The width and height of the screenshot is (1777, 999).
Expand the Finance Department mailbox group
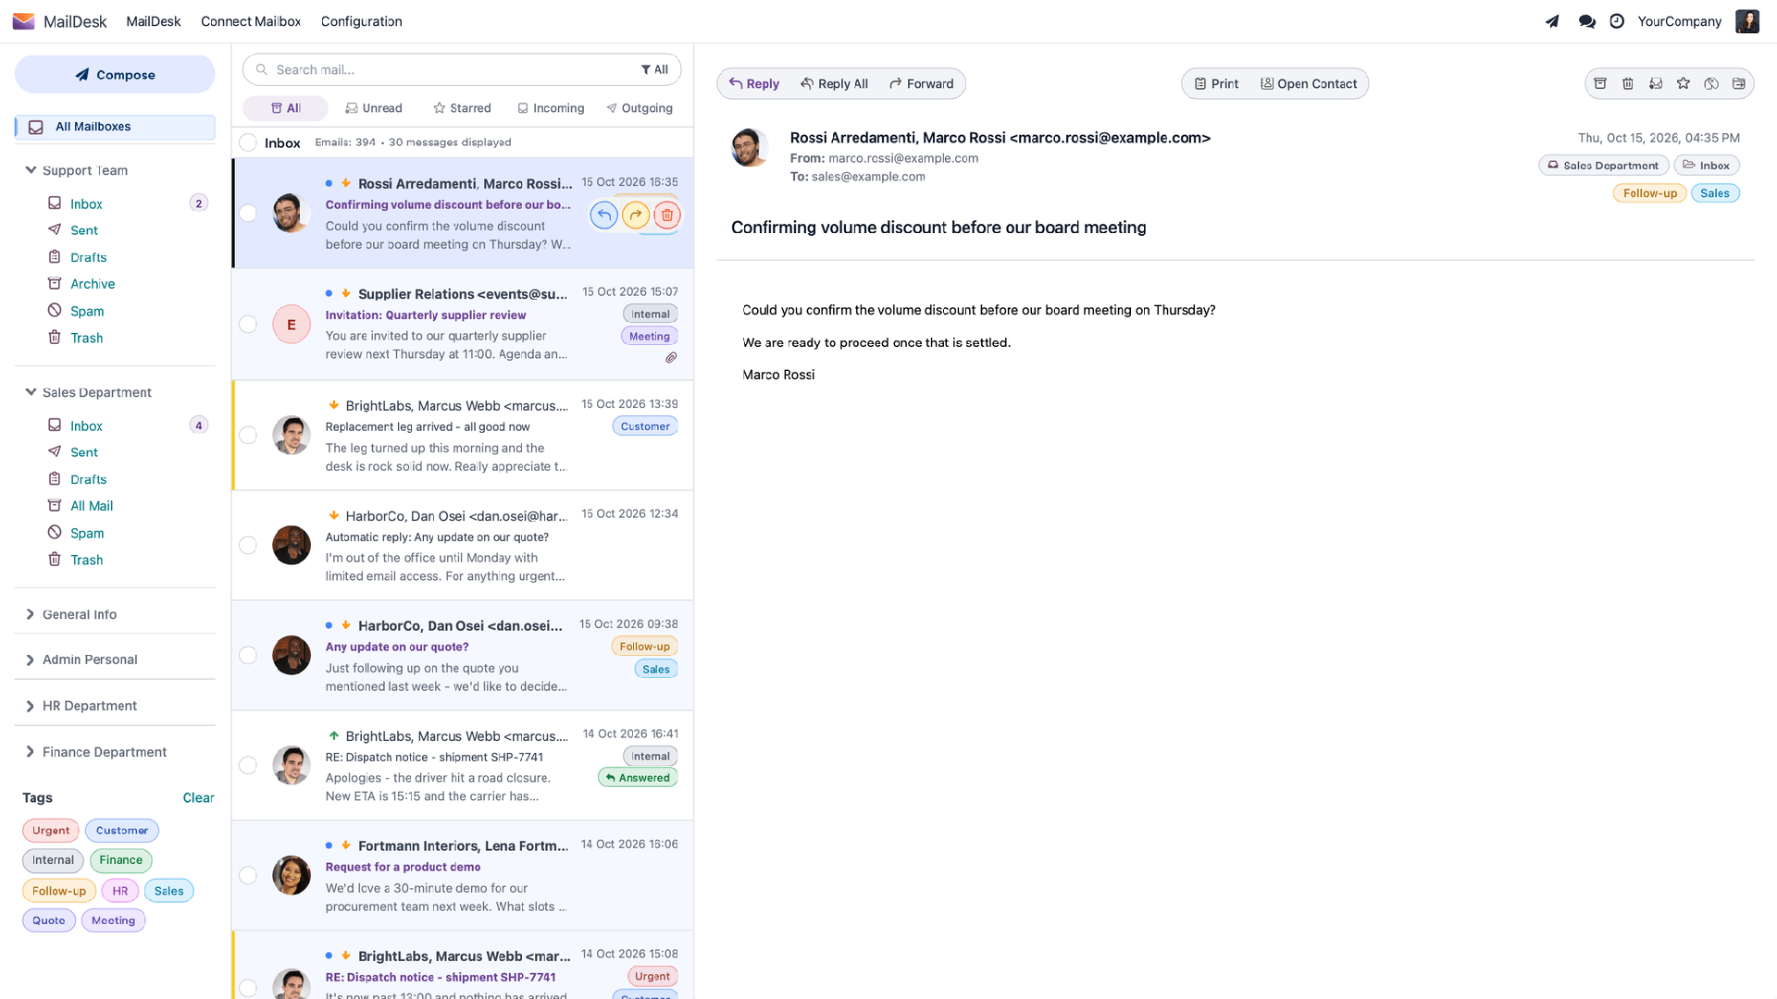31,752
